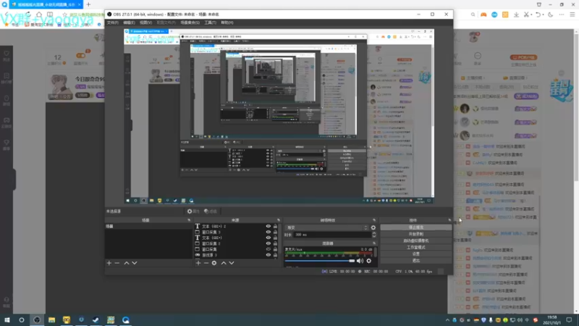
Task: Open the 工具(T) menu in OBS
Action: (210, 22)
